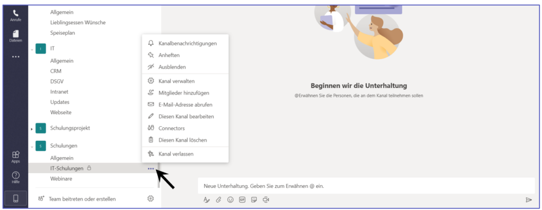Expand the Schulungsprojekt team
Screen dimensions: 542x210
pyautogui.click(x=32, y=129)
